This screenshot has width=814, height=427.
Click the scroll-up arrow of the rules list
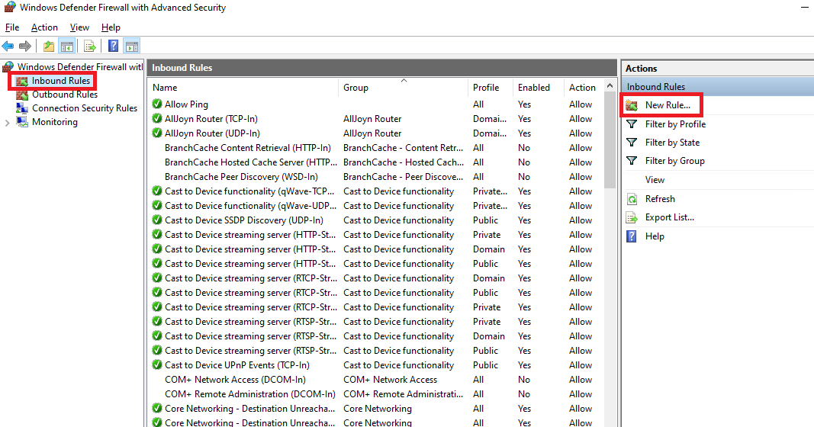tap(610, 85)
